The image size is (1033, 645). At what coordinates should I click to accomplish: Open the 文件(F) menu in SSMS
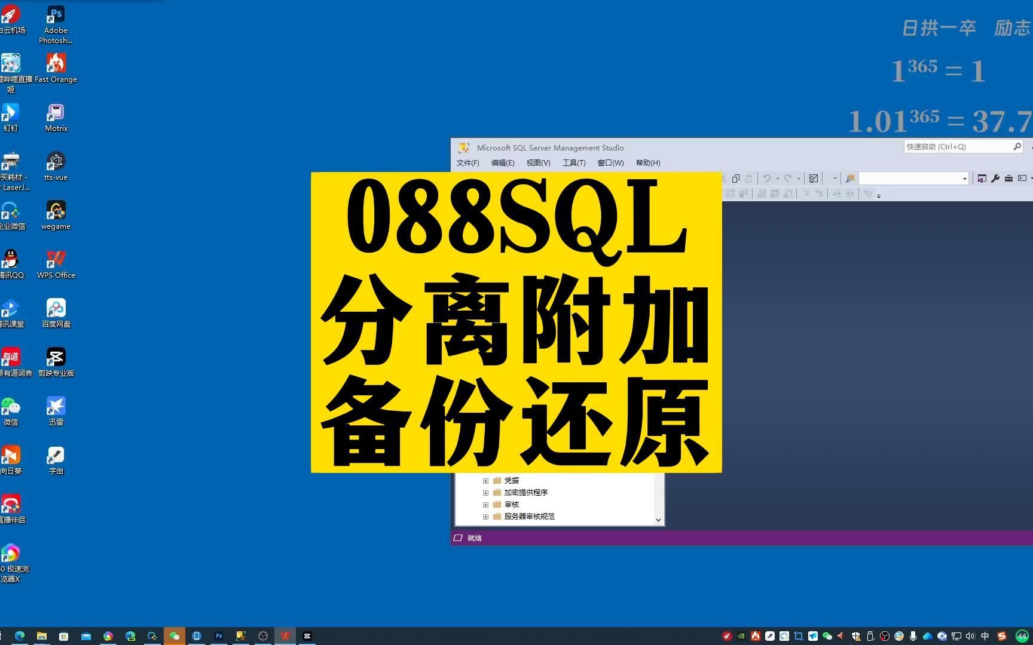coord(467,163)
